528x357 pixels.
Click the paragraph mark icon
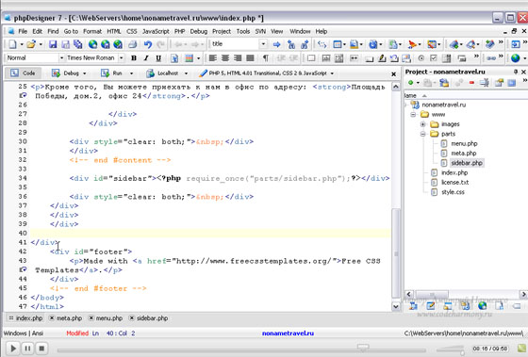point(266,57)
